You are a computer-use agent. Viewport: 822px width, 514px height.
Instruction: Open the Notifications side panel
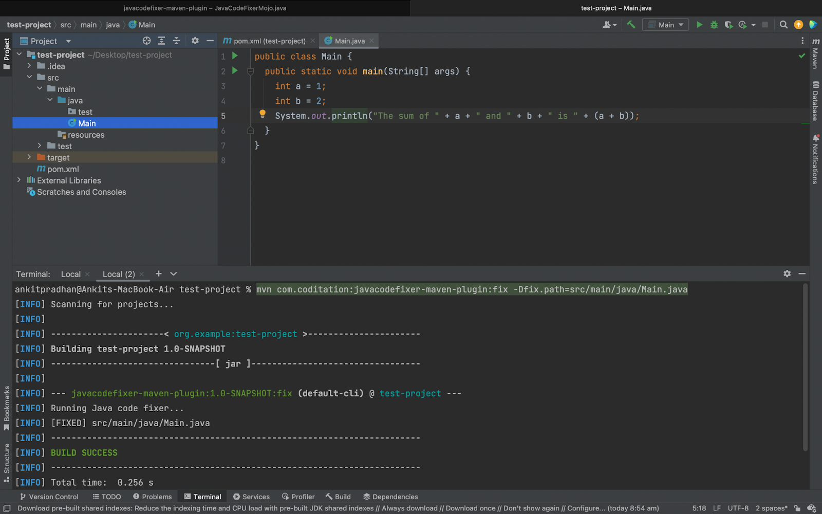tap(816, 159)
